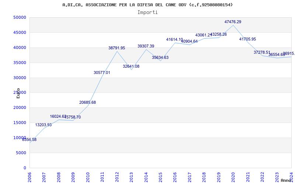Image resolution: width=295 pixels, height=184 pixels.
Task: Click the 32641.08 data label
Action: click(131, 66)
